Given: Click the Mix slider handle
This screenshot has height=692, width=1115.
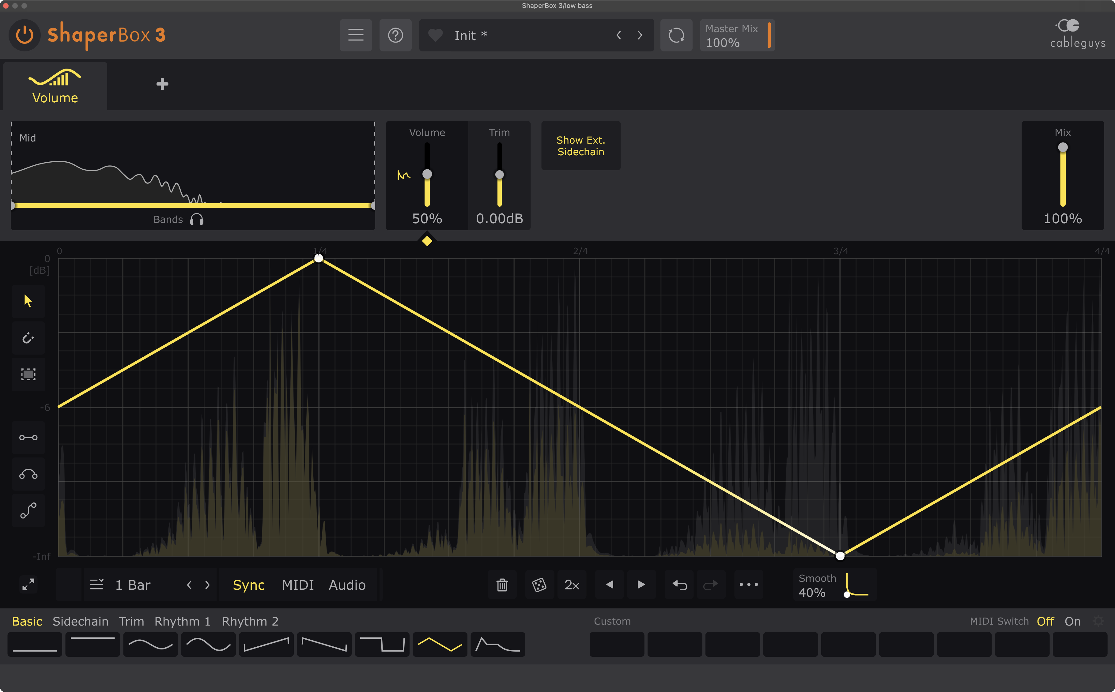Looking at the screenshot, I should pos(1062,147).
